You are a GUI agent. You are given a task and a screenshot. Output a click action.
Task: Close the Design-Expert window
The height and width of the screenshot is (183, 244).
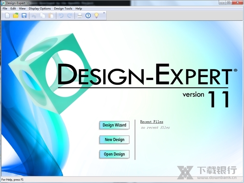(x=237, y=3)
